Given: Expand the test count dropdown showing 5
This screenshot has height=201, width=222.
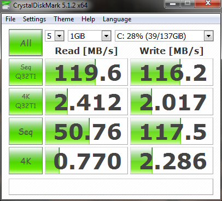Looking at the screenshot, I should click(55, 36).
